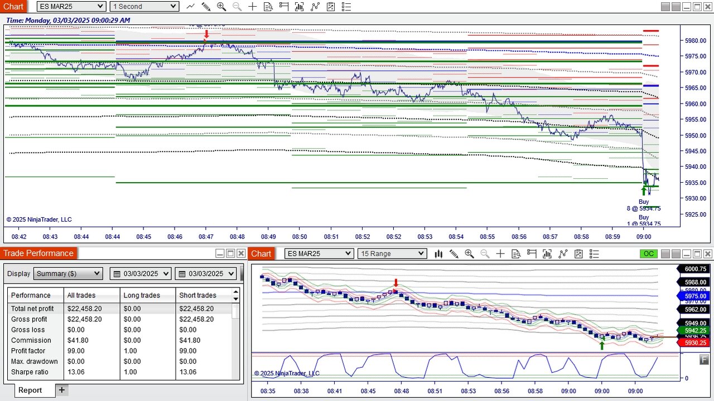This screenshot has height=401, width=714.
Task: Open 1 Second interval dropdown
Action: point(144,7)
